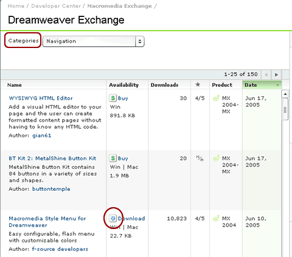
Task: Open the Macromedia Exchange breadcrumb link
Action: coord(119,6)
